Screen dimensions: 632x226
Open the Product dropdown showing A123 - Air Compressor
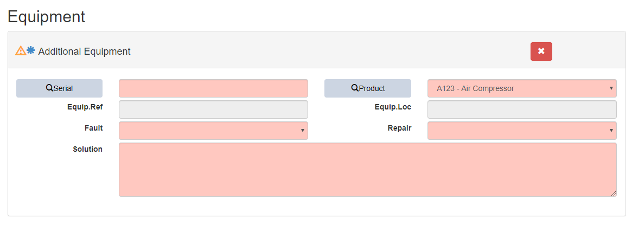pyautogui.click(x=522, y=88)
